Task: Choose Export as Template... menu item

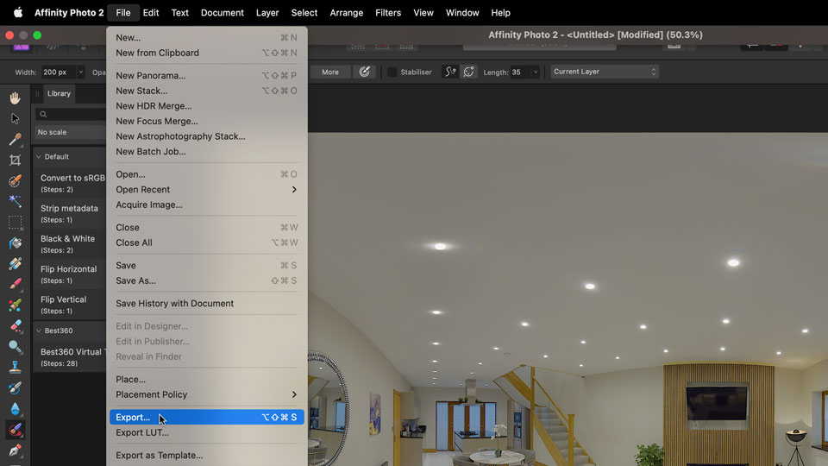Action: click(206, 455)
